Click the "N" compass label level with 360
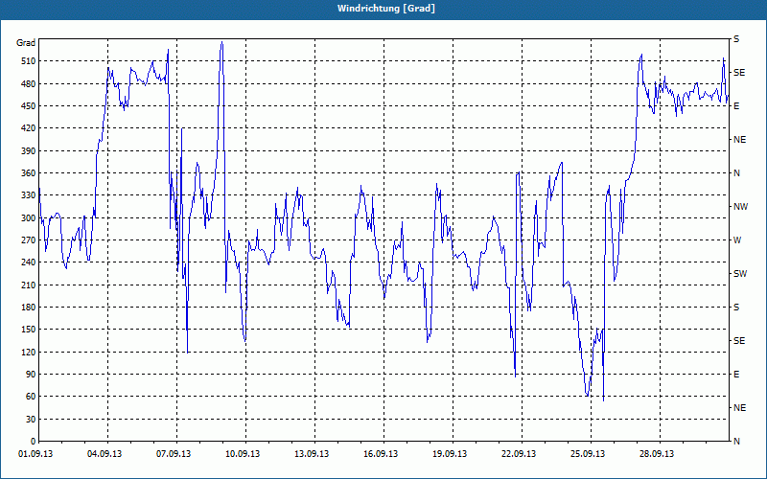 pos(737,173)
